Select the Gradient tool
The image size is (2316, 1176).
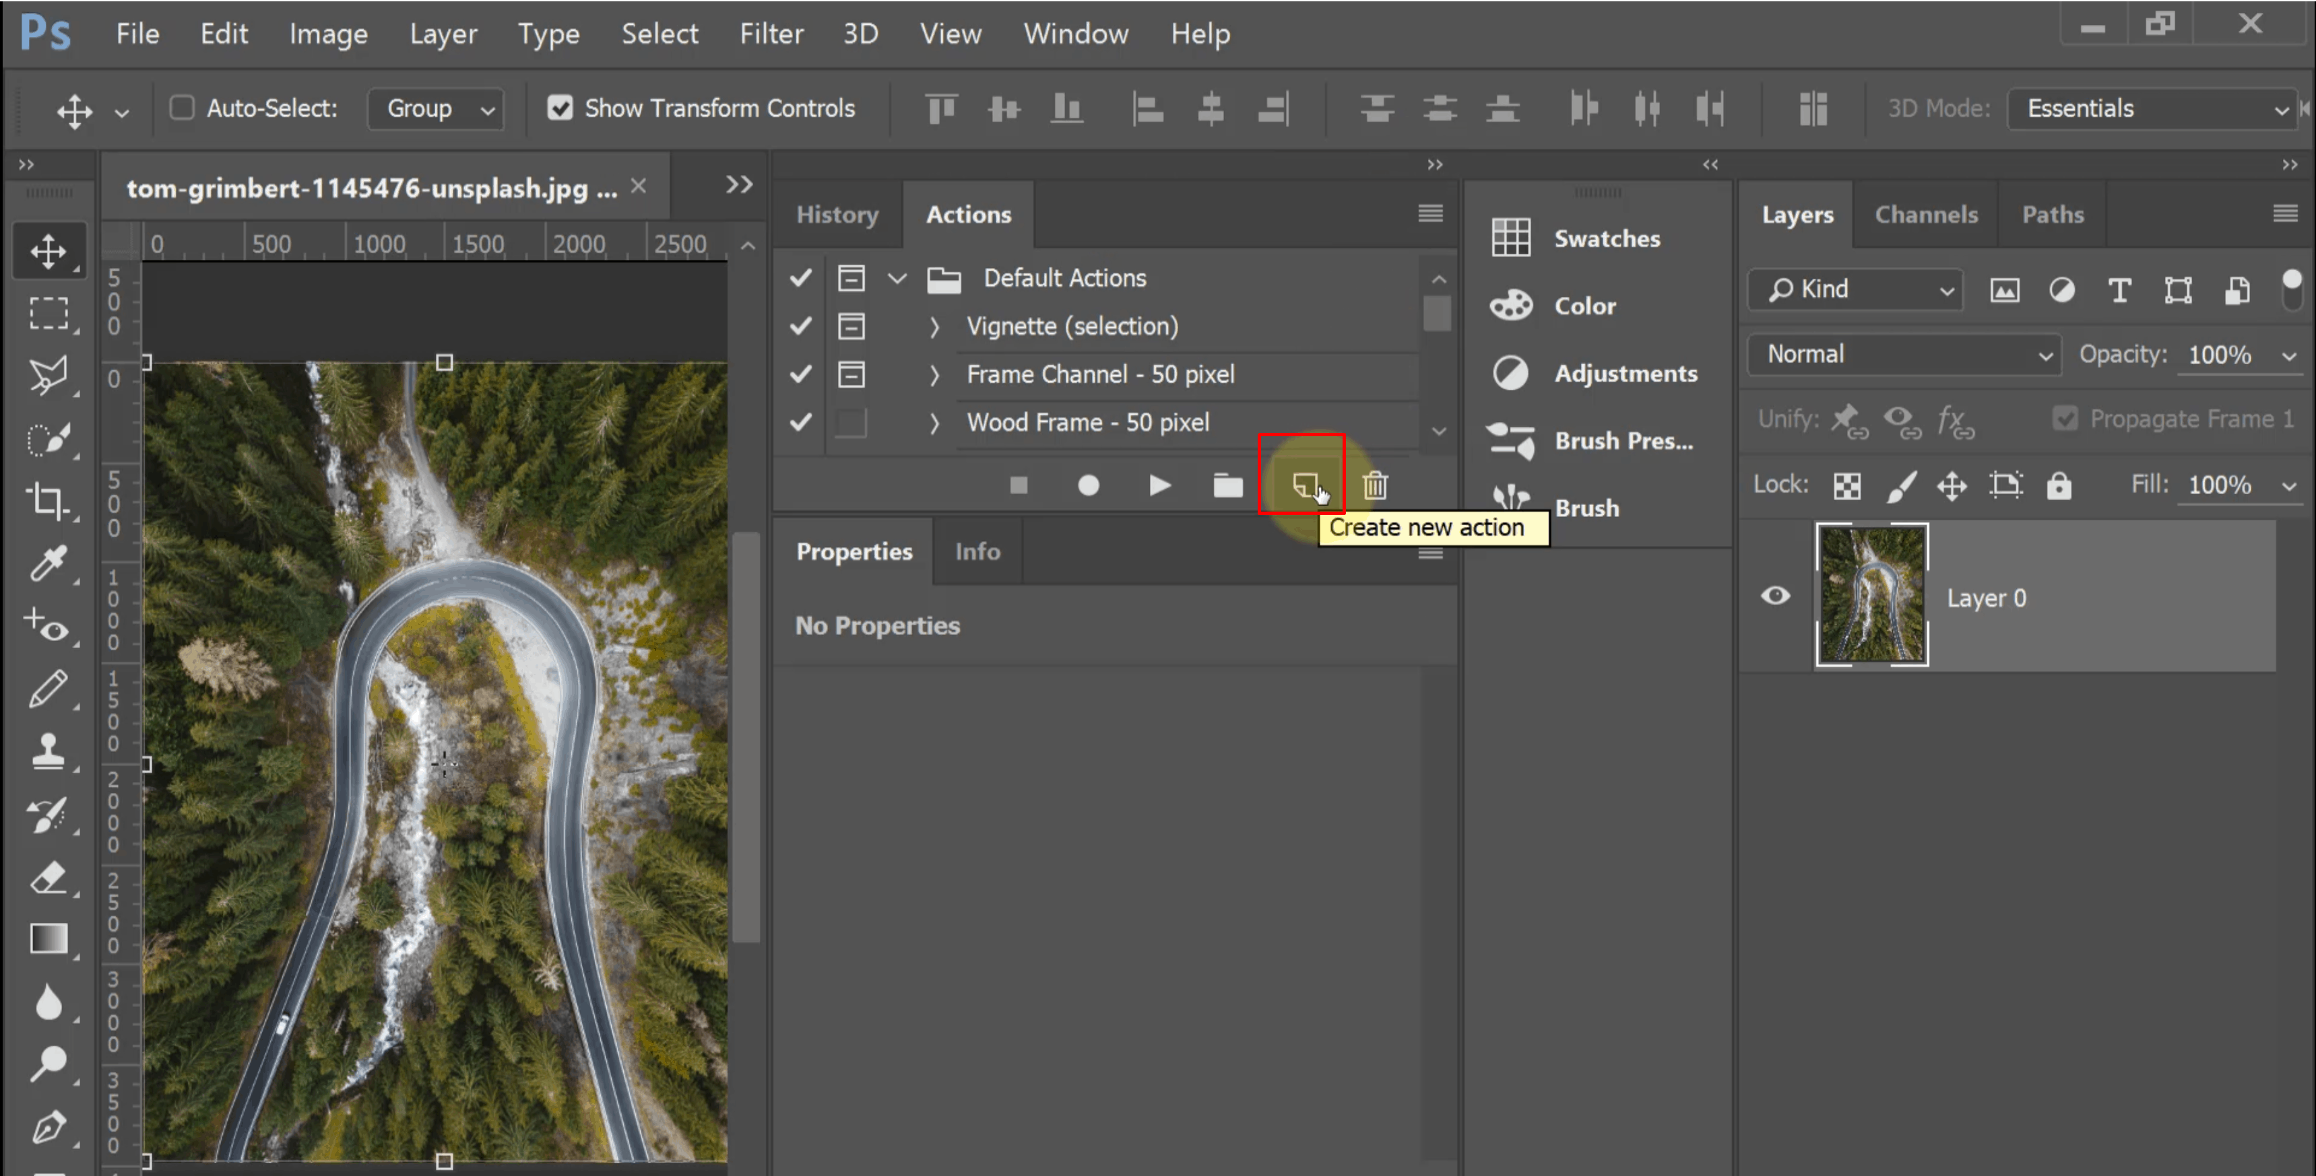click(49, 939)
